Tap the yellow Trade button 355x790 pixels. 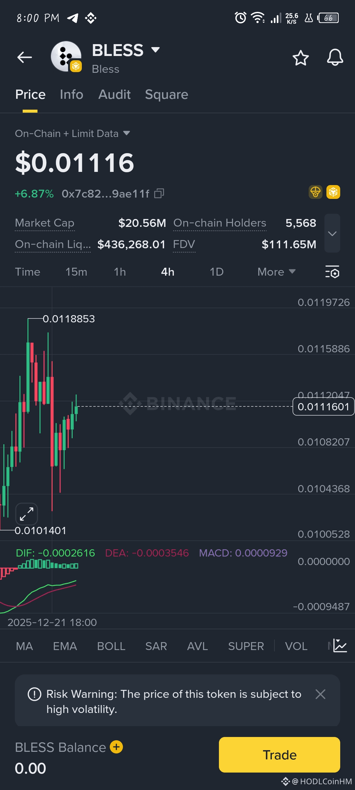[279, 755]
